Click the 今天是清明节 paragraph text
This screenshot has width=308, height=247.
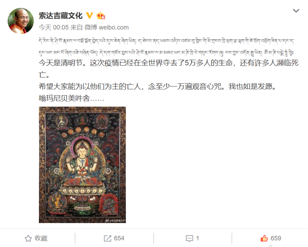[x=169, y=69]
